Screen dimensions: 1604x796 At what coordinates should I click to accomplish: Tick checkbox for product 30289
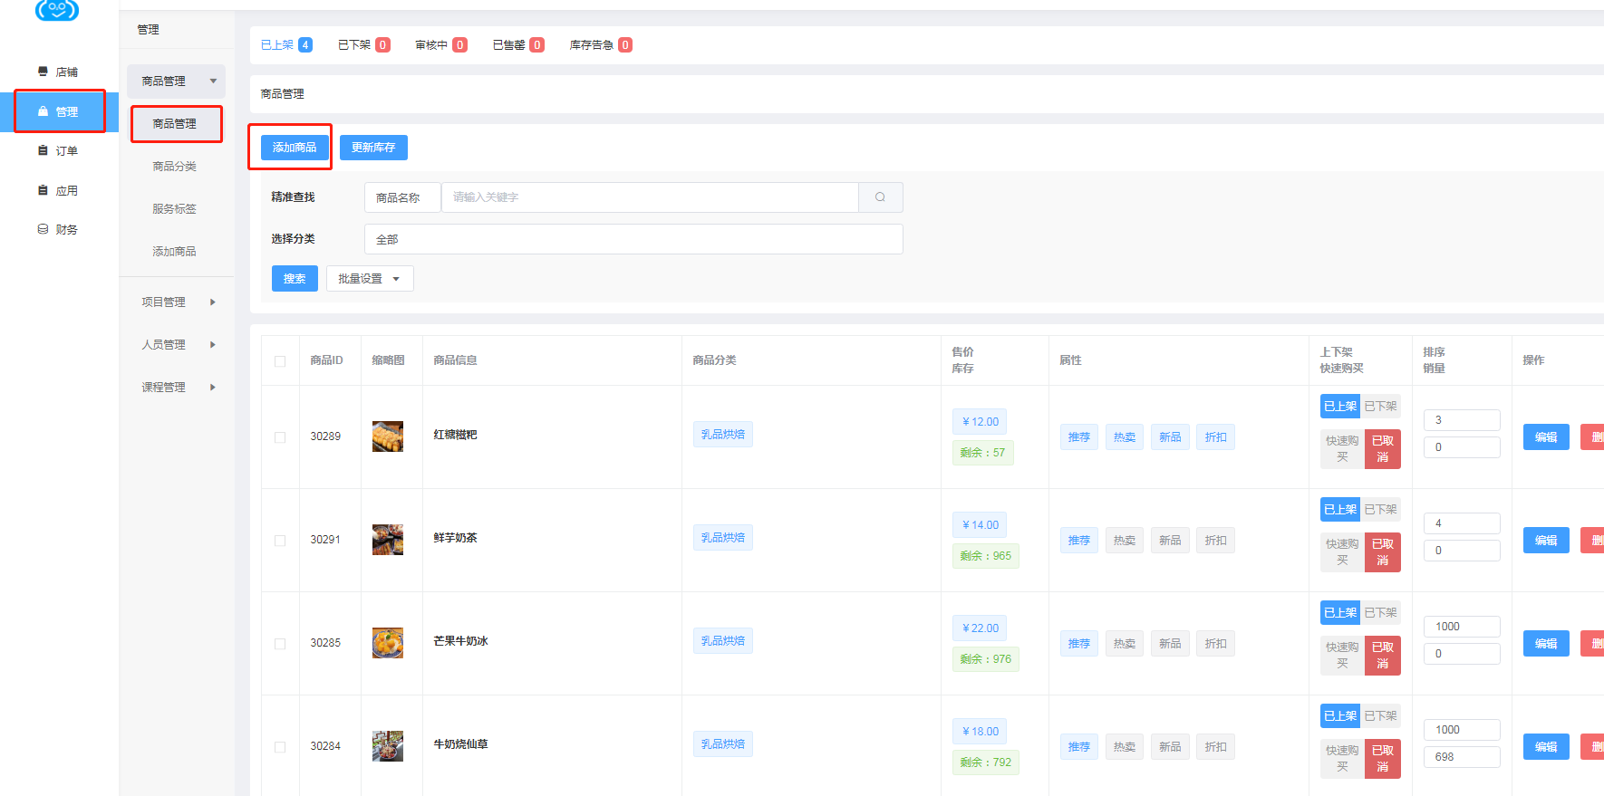click(280, 437)
